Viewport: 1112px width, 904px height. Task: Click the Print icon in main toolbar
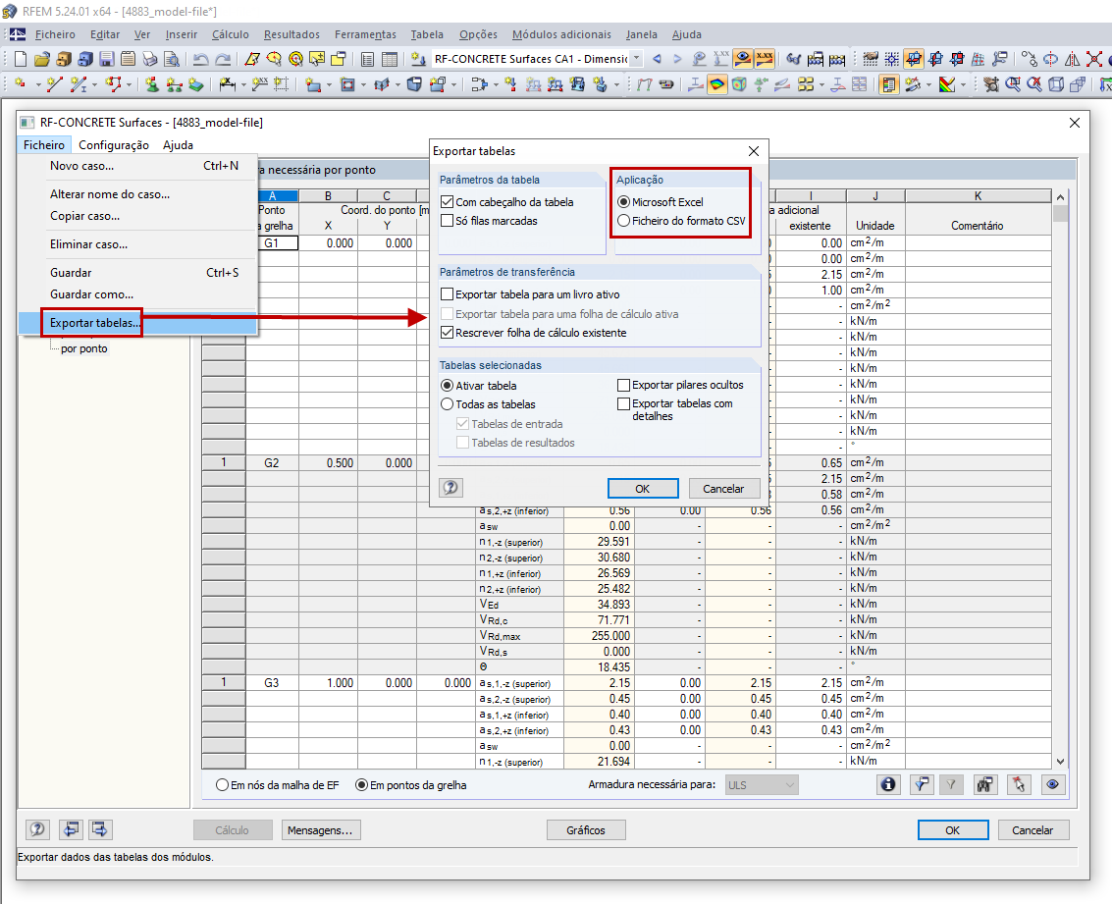[149, 59]
